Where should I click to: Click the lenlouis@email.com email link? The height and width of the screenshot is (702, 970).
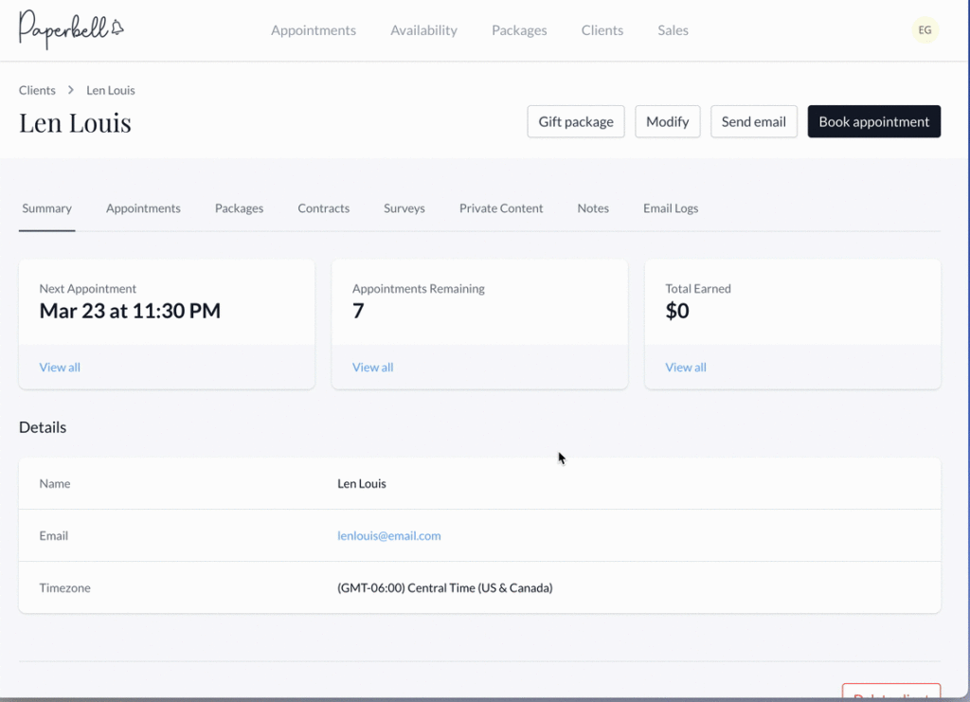coord(388,536)
